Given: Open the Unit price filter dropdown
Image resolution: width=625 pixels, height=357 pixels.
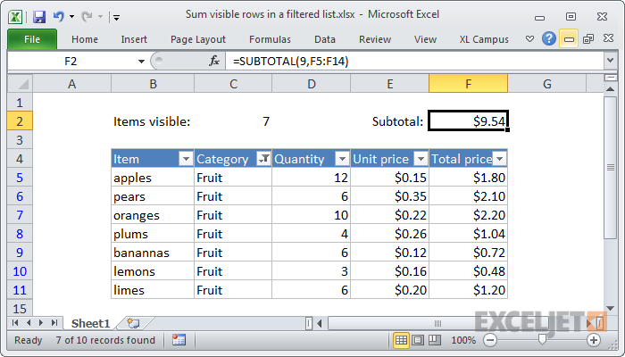Looking at the screenshot, I should pyautogui.click(x=421, y=159).
